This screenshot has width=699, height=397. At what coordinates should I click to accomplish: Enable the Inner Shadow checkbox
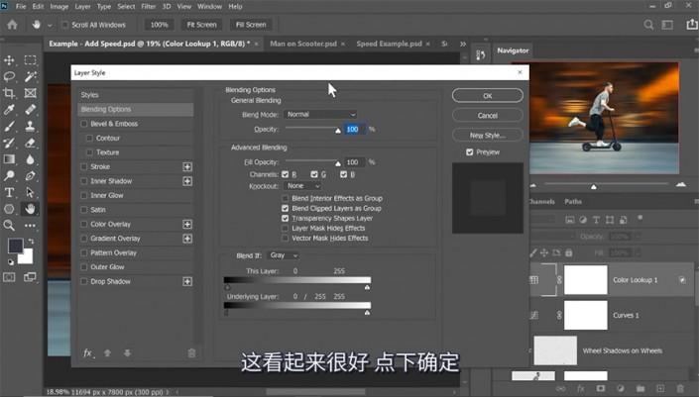[84, 181]
